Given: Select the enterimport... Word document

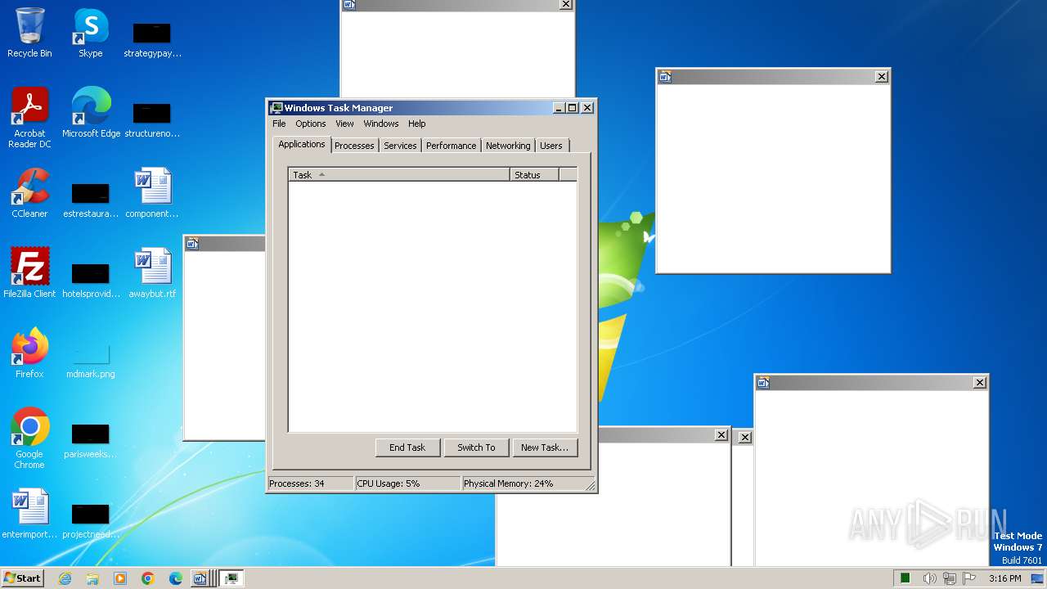Looking at the screenshot, I should click(30, 514).
